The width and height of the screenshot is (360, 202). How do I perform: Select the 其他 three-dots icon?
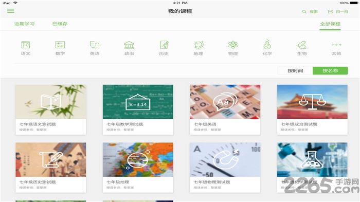[x=336, y=45]
